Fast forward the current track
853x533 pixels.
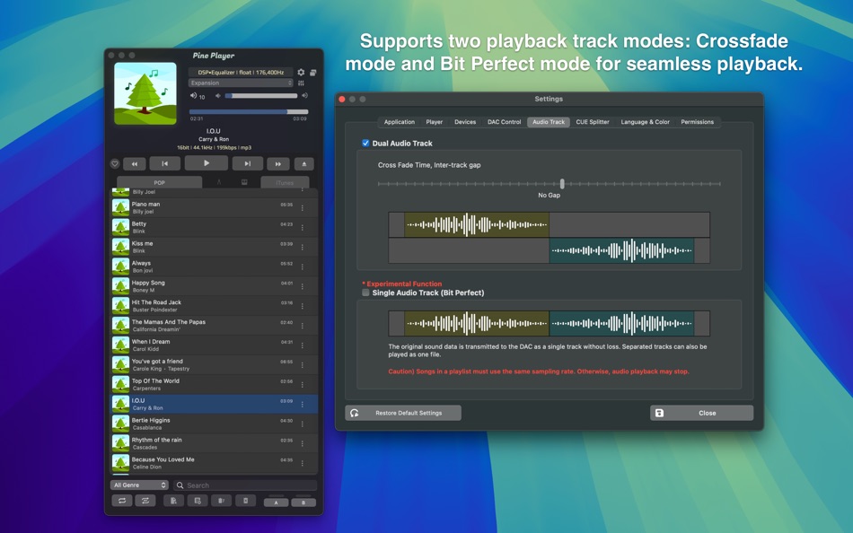tap(278, 163)
